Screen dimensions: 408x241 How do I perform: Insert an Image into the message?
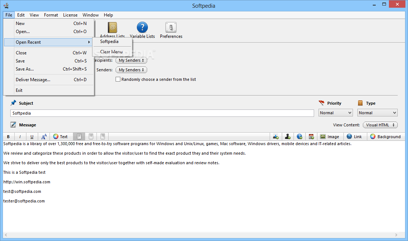[x=330, y=137]
